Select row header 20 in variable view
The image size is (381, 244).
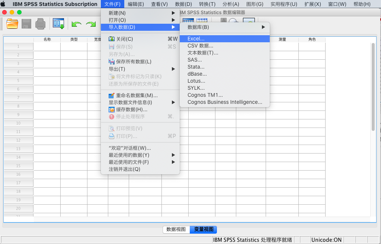pyautogui.click(x=19, y=208)
